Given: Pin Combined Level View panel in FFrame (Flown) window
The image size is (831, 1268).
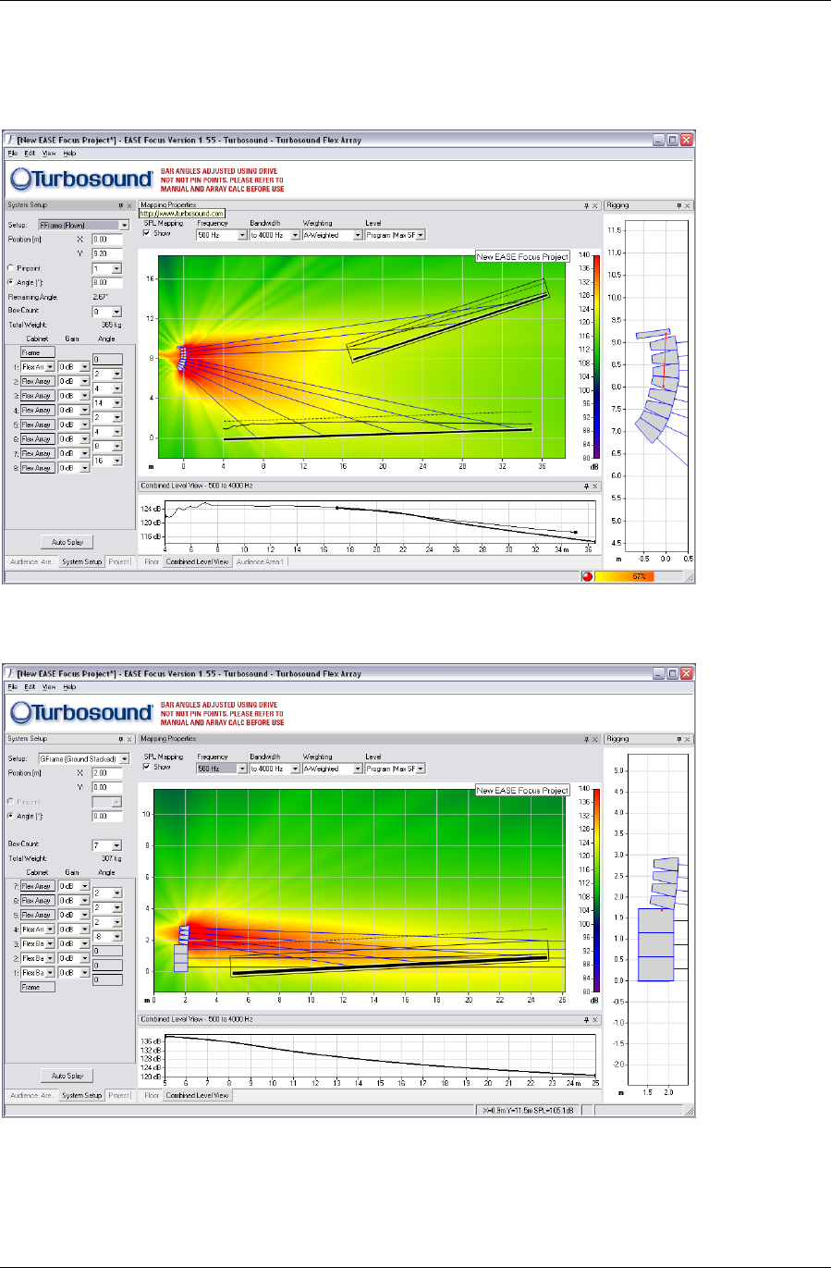Looking at the screenshot, I should [x=586, y=486].
